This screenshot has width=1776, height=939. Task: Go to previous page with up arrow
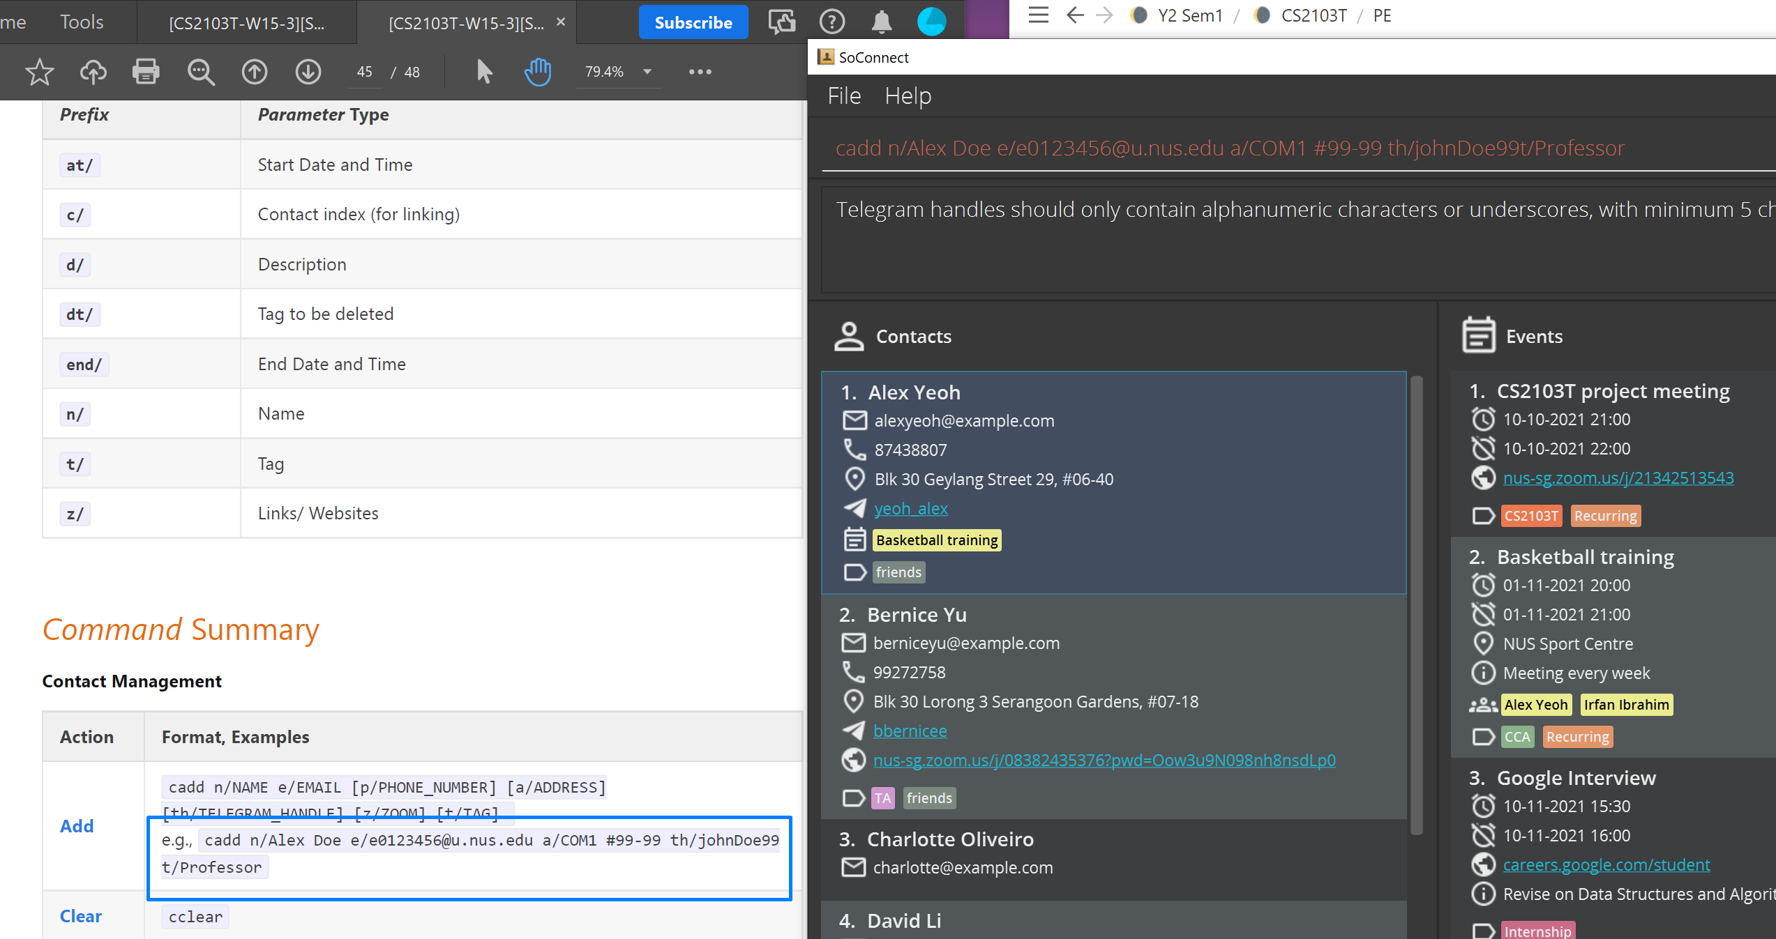pos(255,72)
